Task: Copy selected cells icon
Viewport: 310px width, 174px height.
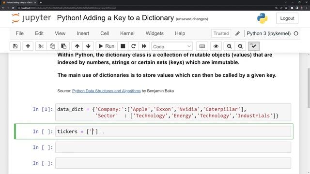Action: [52, 46]
